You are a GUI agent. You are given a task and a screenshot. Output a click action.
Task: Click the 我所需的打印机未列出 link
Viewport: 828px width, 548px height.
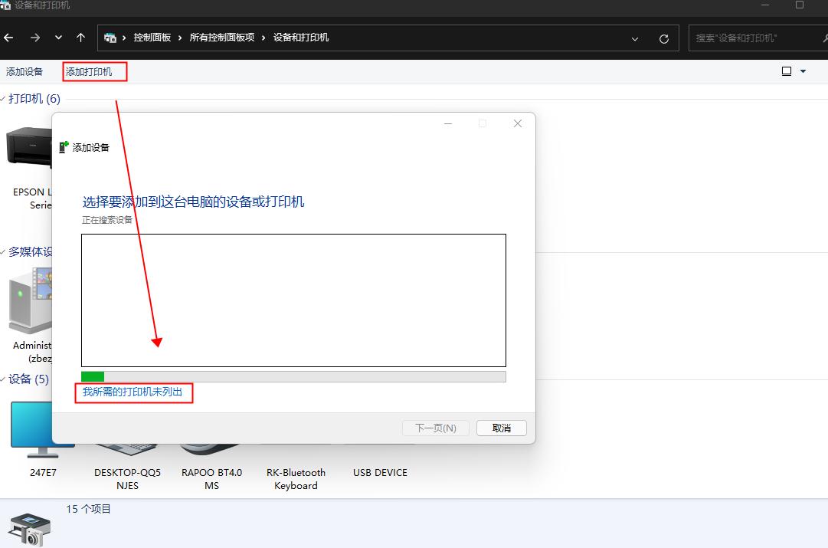133,392
